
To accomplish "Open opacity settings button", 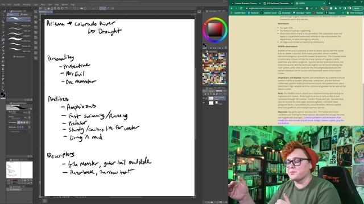I will [x=29, y=117].
